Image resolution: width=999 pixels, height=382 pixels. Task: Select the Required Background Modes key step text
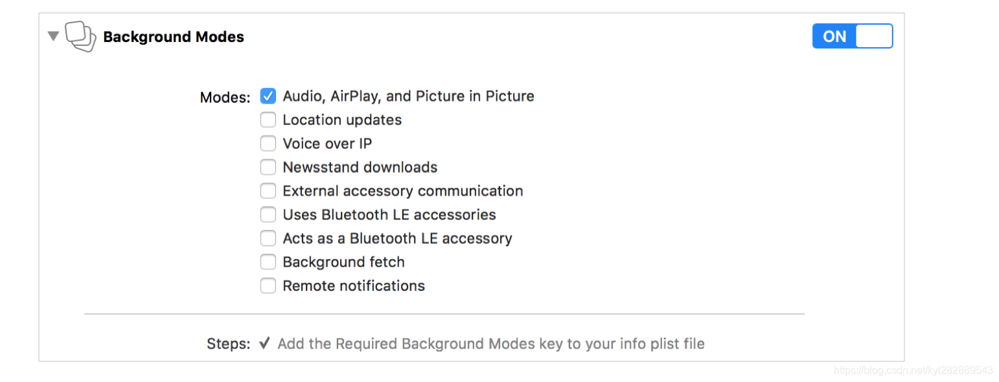(490, 343)
